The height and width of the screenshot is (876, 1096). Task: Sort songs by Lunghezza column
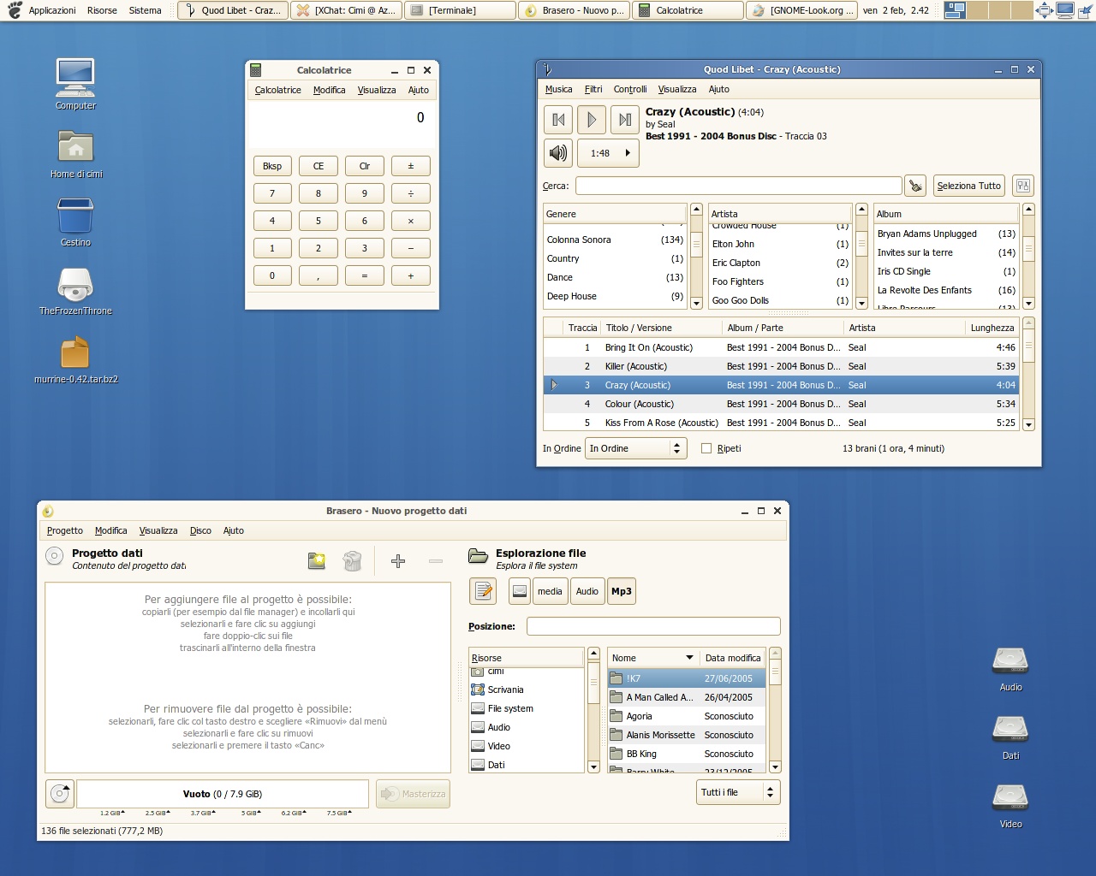tap(992, 328)
